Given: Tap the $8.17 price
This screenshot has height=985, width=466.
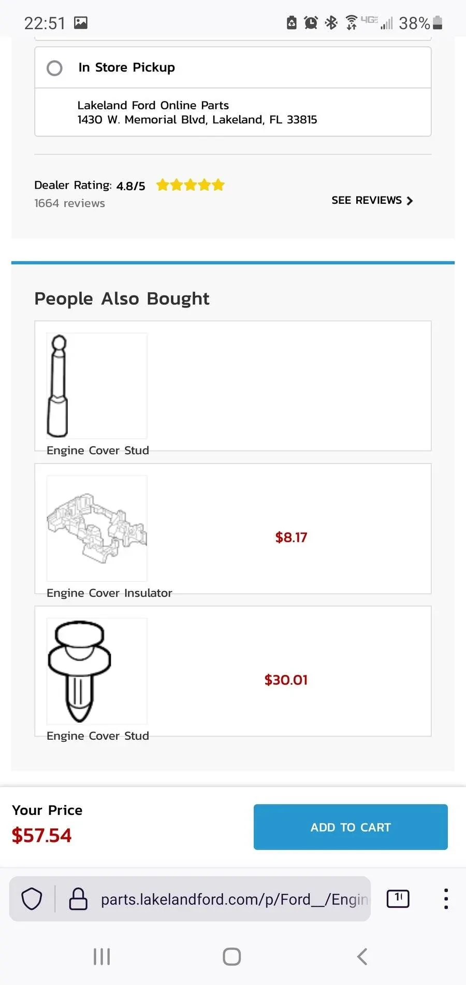Looking at the screenshot, I should click(291, 537).
